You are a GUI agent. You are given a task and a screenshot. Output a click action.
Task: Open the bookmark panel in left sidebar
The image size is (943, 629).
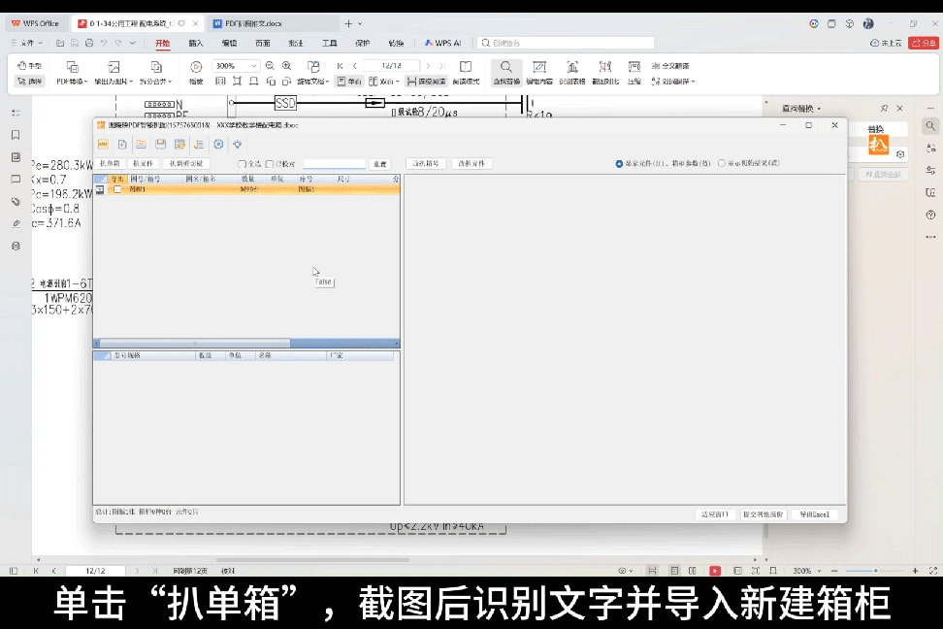(16, 135)
